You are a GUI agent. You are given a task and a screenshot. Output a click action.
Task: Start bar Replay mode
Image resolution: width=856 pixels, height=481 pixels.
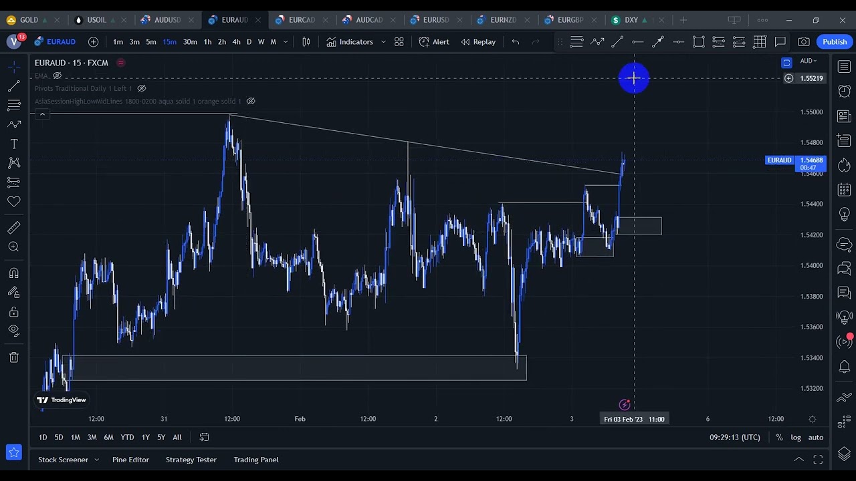tap(478, 42)
